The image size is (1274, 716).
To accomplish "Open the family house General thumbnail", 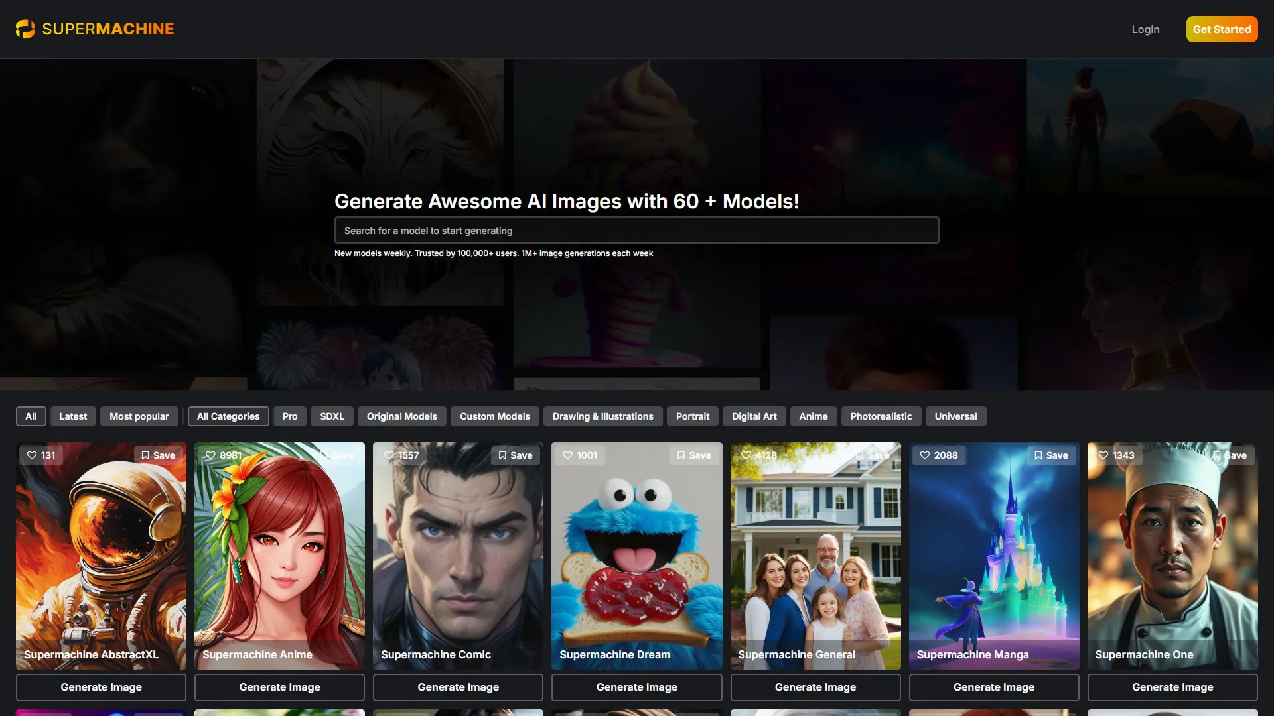I will click(x=815, y=556).
